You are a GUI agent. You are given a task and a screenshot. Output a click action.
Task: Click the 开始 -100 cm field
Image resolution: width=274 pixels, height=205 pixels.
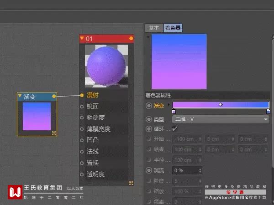187,139
